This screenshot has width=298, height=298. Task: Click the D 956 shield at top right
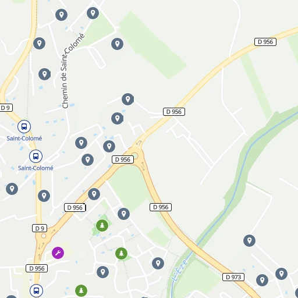coord(265,42)
